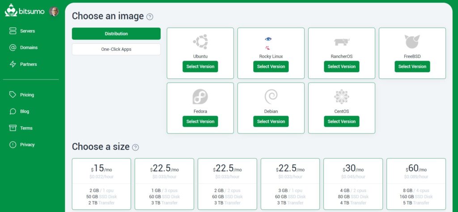Click the Ubuntu distribution logo
Screen dimensions: 458x212
pos(200,42)
